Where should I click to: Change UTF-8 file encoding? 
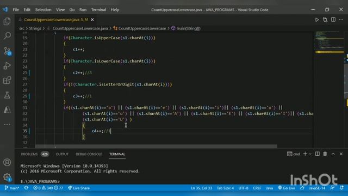tap(243, 188)
